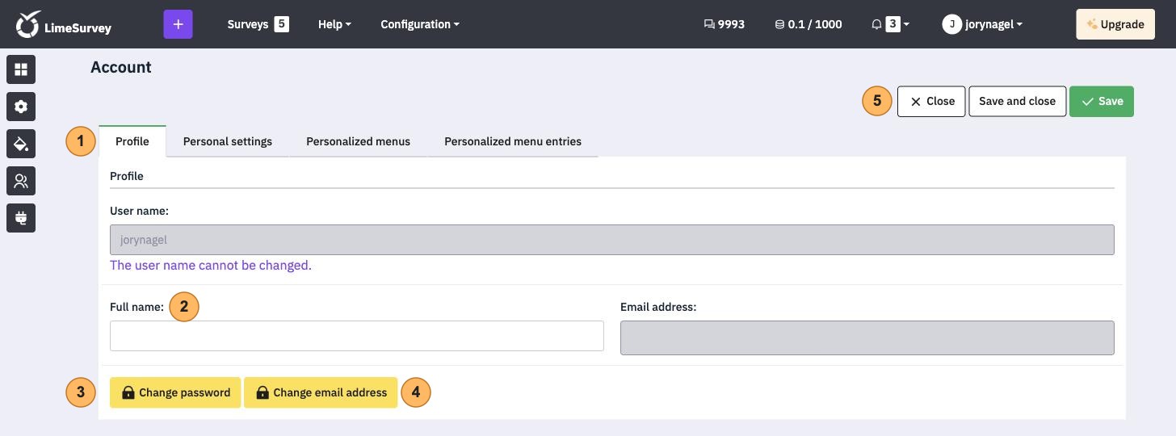Click the notification count badge 3

pyautogui.click(x=892, y=24)
